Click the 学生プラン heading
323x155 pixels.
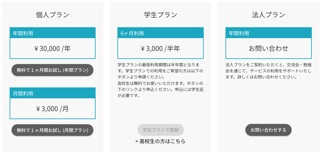pos(160,15)
